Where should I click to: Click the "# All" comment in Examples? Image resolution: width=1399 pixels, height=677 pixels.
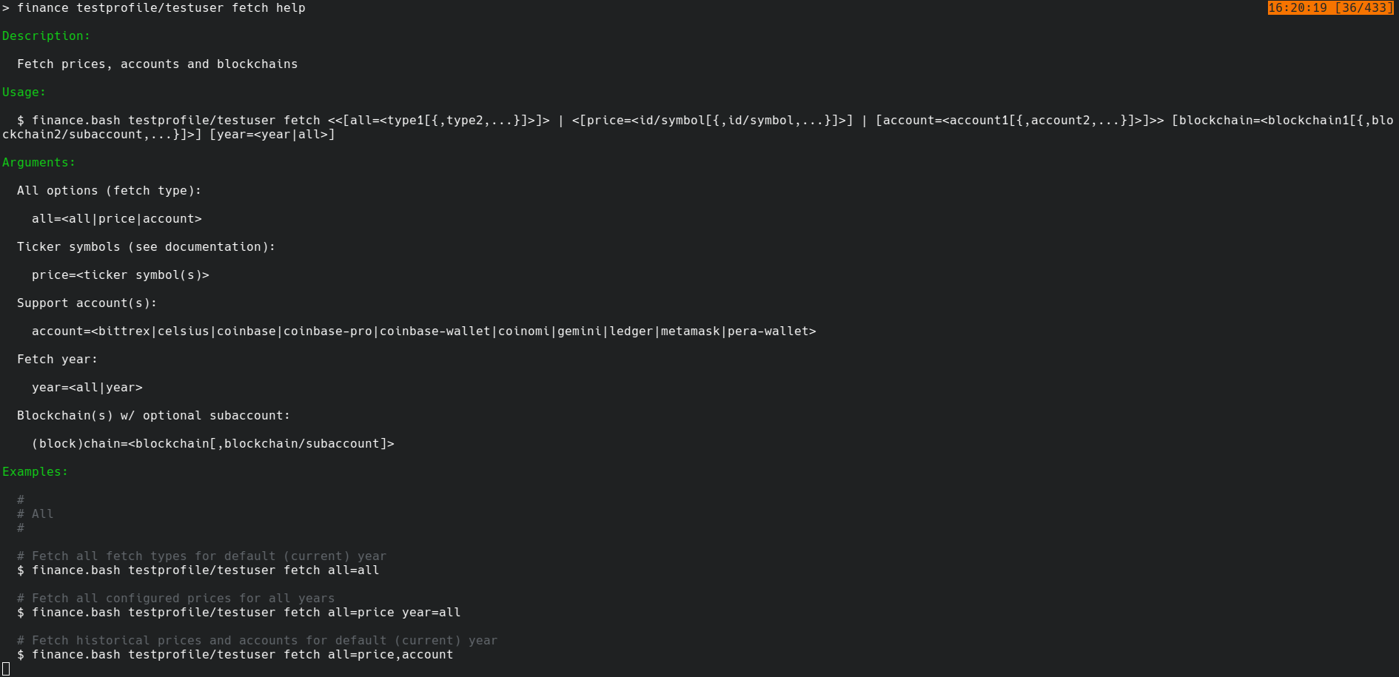35,514
